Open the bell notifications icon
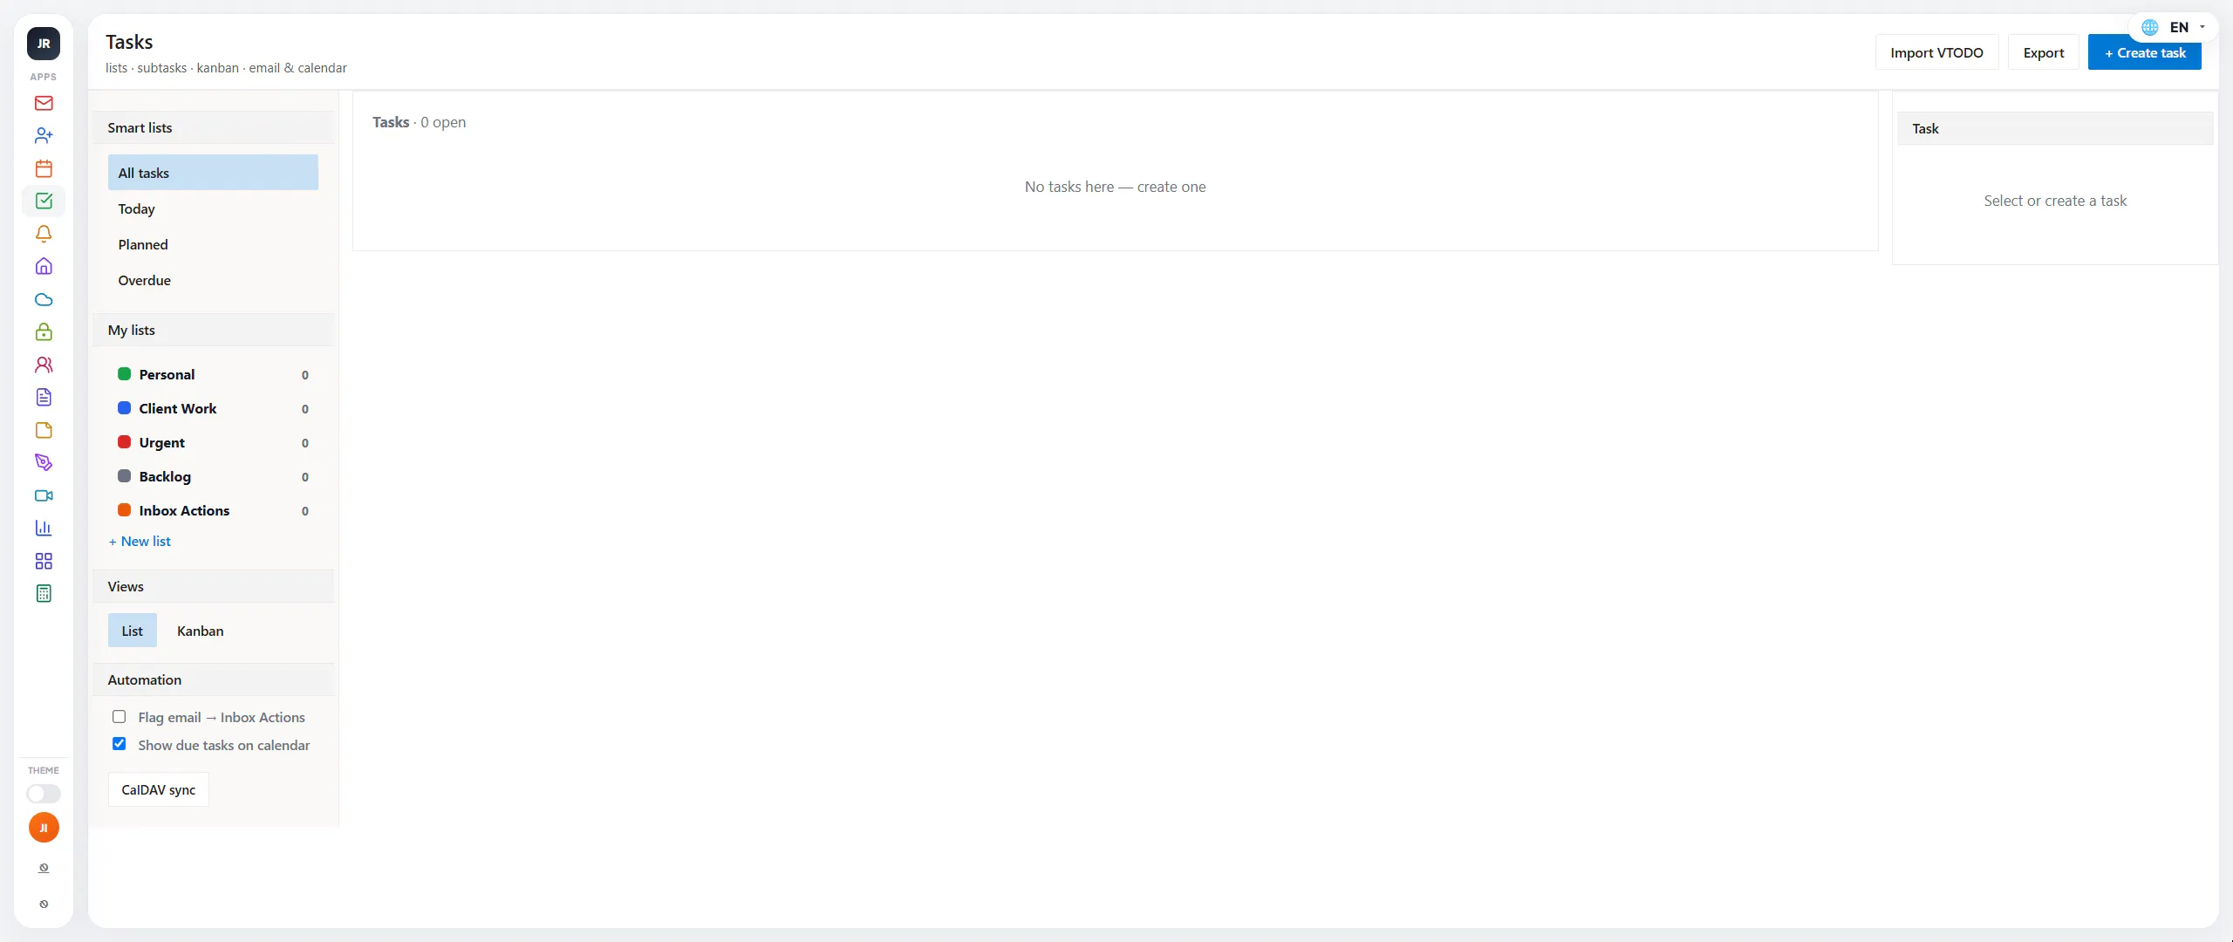This screenshot has width=2233, height=942. pyautogui.click(x=44, y=234)
